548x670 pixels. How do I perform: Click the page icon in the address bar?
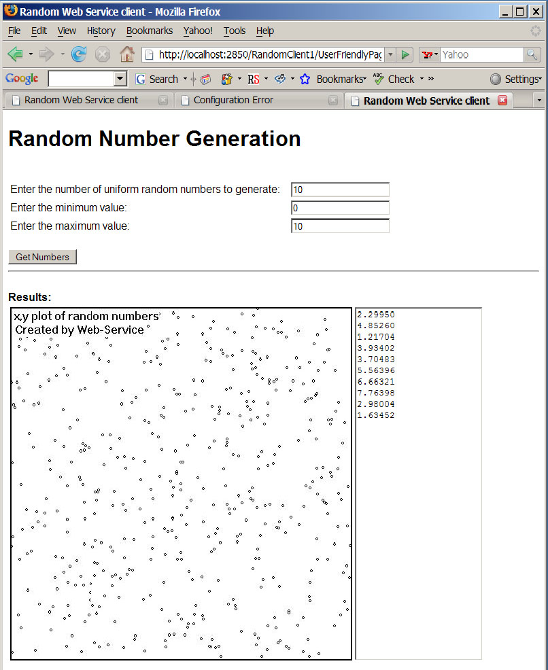click(149, 54)
